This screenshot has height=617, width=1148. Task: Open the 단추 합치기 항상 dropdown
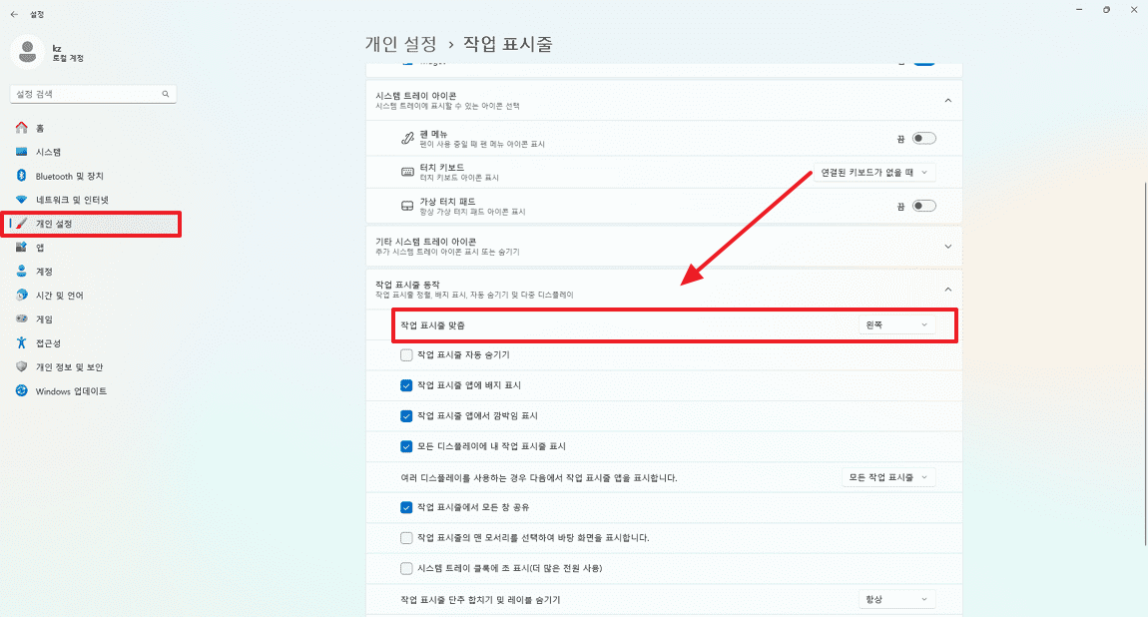896,599
